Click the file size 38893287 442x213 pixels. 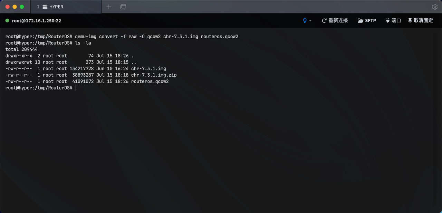pyautogui.click(x=83, y=75)
